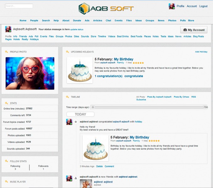Open Donate in the main menu
The image size is (213, 188).
click(x=77, y=20)
